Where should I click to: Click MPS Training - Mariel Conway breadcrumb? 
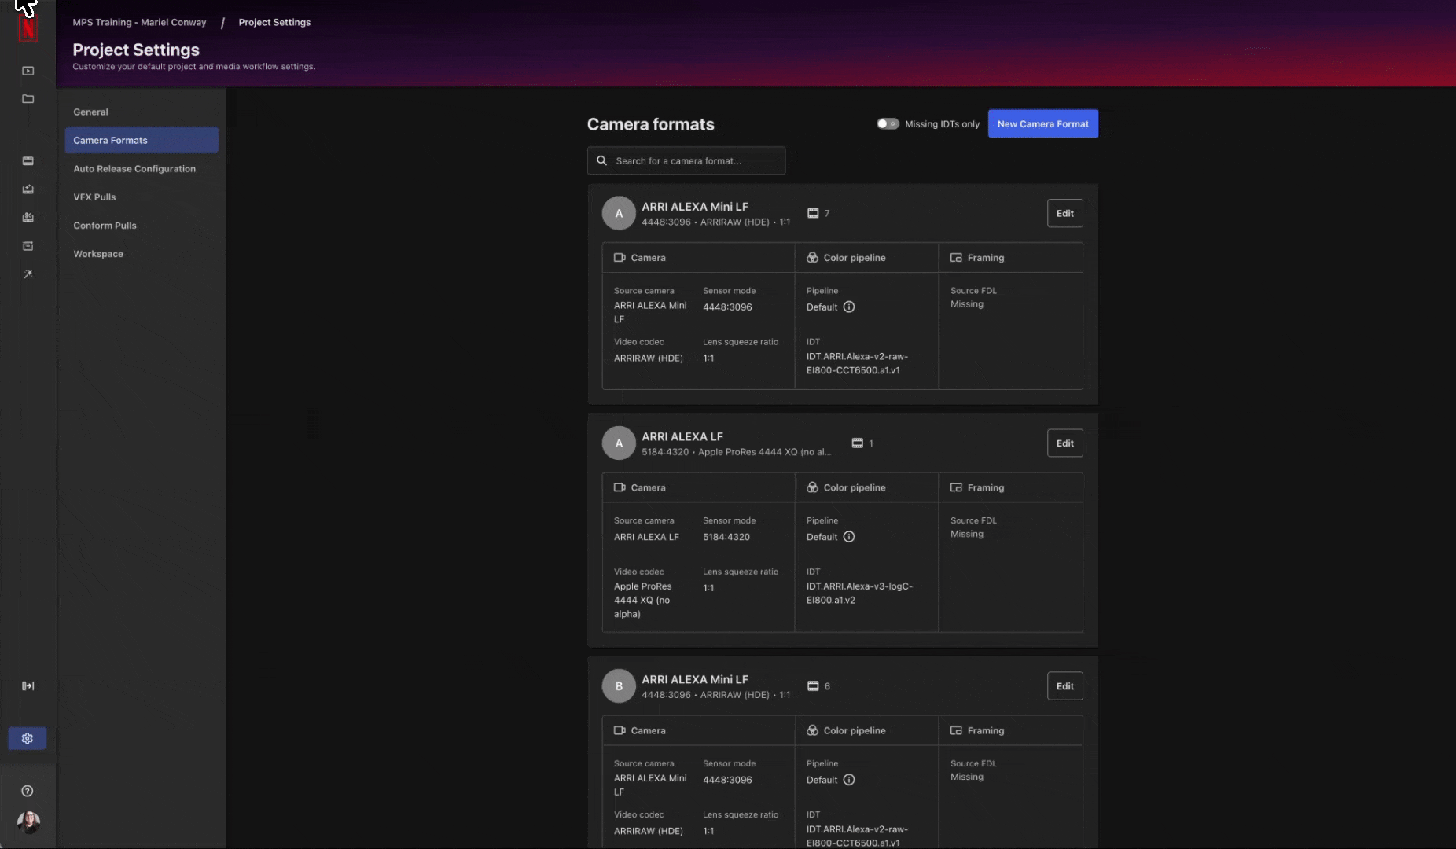(x=139, y=23)
